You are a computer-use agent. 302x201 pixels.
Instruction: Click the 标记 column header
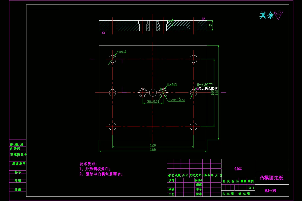pos(171,175)
